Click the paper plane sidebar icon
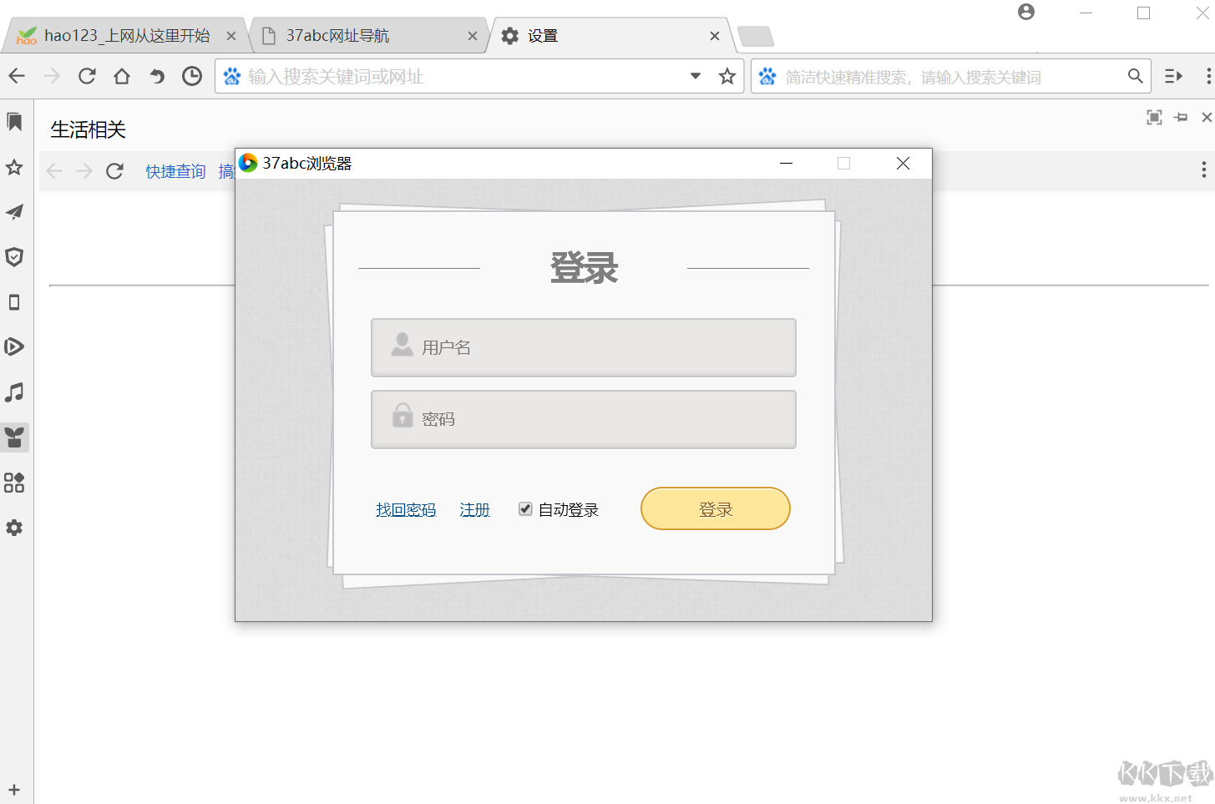This screenshot has height=804, width=1215. point(14,212)
